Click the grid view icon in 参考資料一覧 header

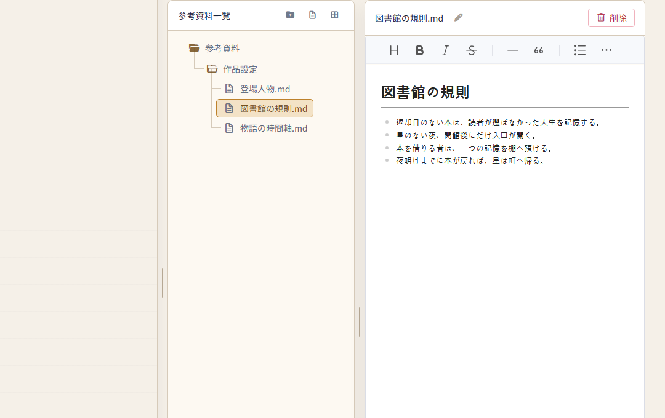(334, 15)
